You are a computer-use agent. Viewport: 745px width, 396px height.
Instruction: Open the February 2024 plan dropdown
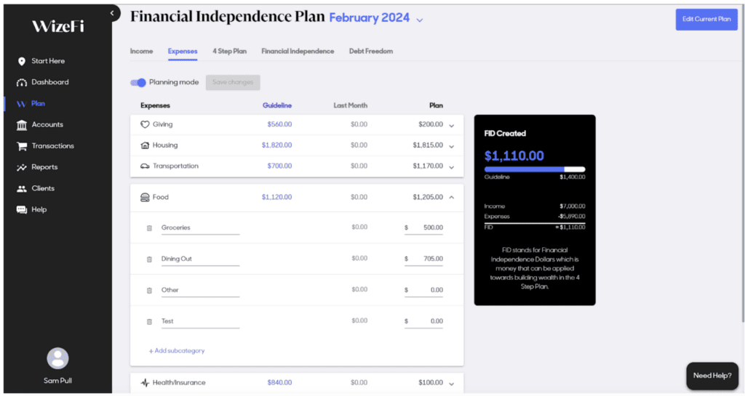pyautogui.click(x=419, y=20)
